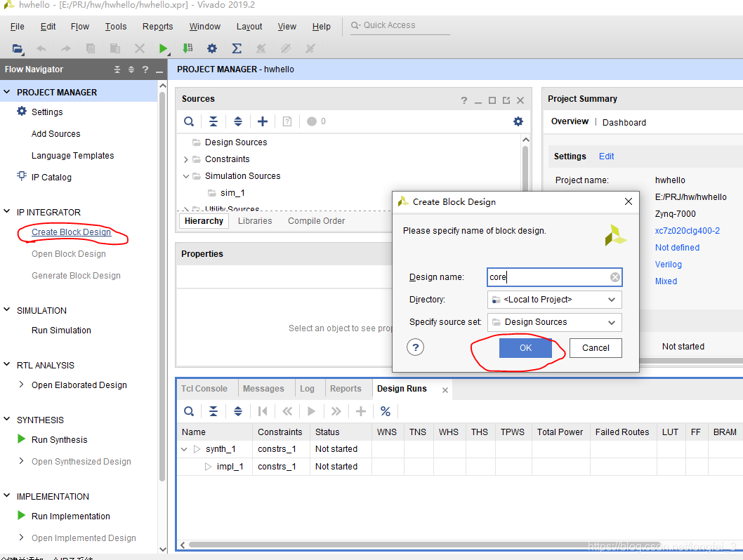Screen dimensions: 743x560
Task: Collapse all in Flow Navigator header
Action: [117, 69]
